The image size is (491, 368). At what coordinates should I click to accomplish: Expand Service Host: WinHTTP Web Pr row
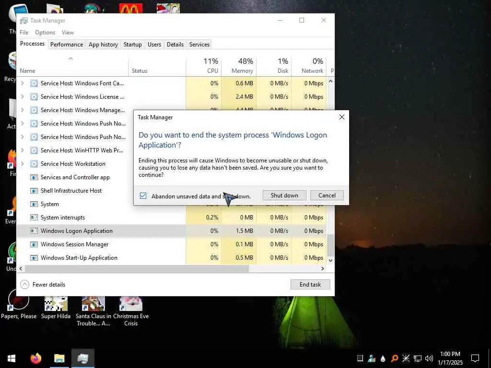click(22, 150)
